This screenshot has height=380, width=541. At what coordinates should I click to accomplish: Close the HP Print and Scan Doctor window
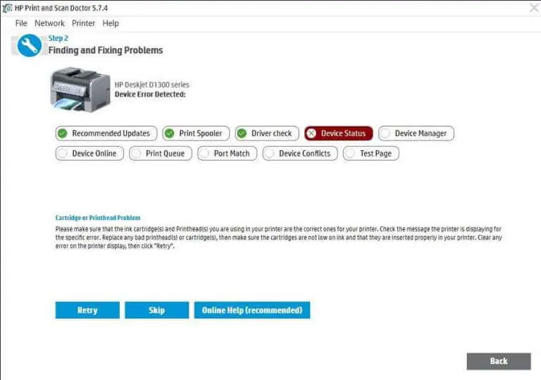(x=534, y=8)
